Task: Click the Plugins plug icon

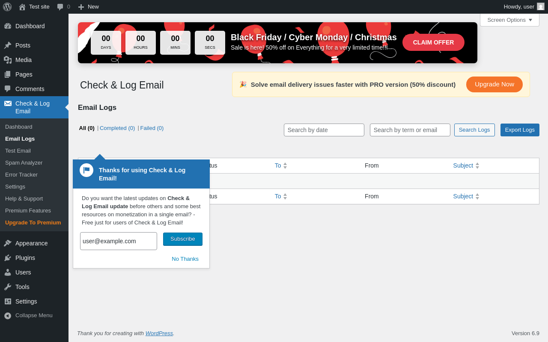Action: pyautogui.click(x=8, y=258)
